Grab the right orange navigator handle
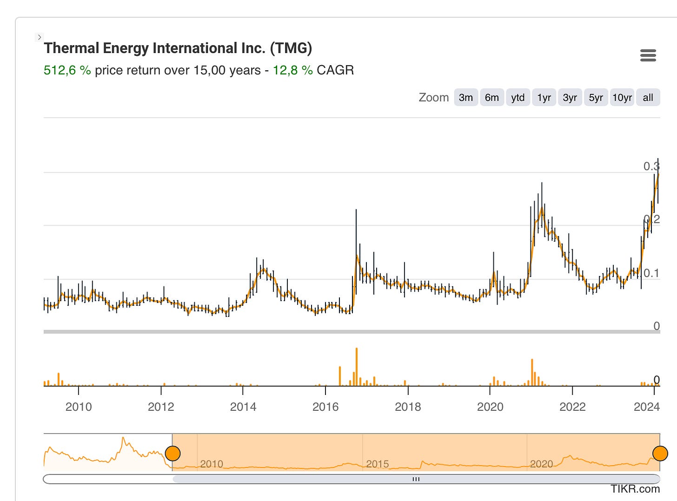 click(x=660, y=453)
